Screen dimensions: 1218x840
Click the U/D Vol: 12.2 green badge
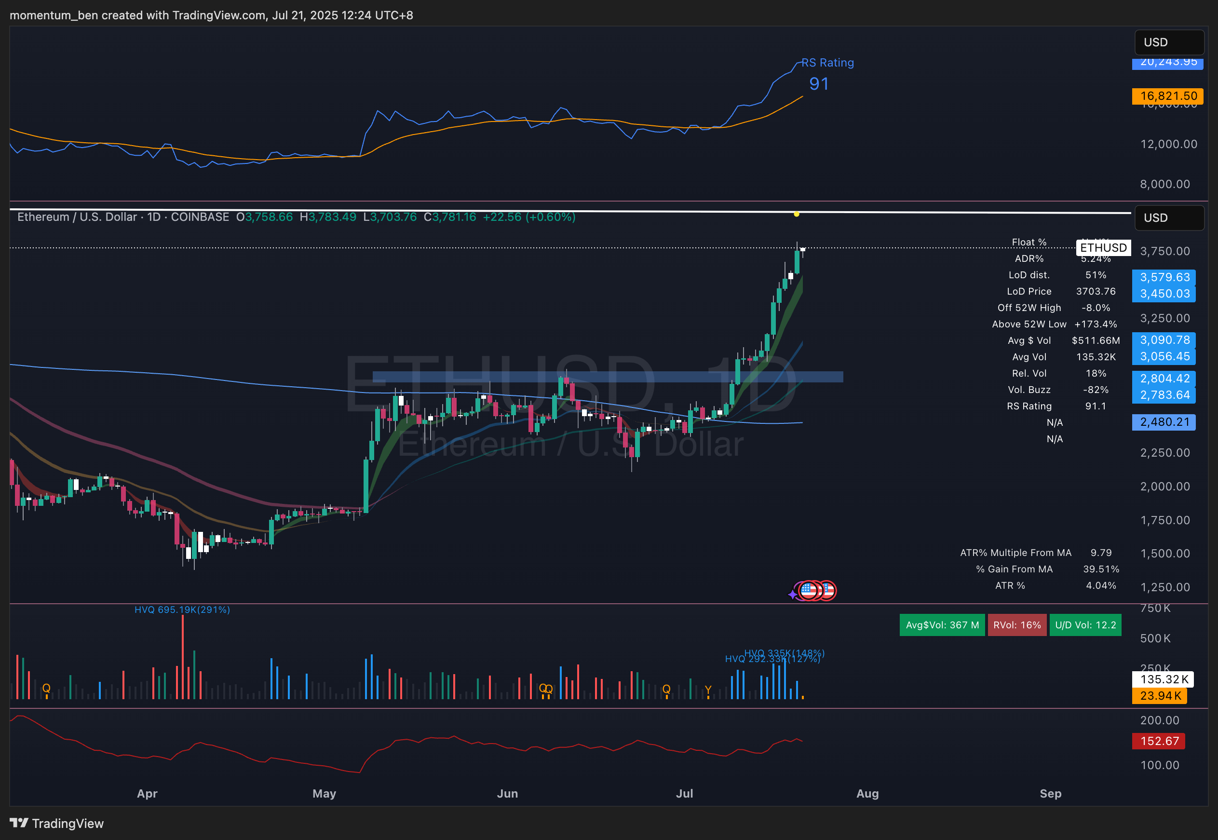point(1085,625)
